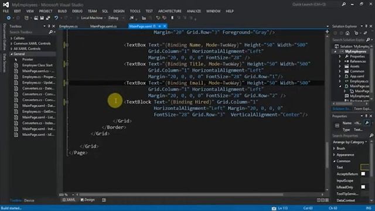Click the editor vertical scrollbar thumb
The width and height of the screenshot is (375, 211).
coord(327,155)
